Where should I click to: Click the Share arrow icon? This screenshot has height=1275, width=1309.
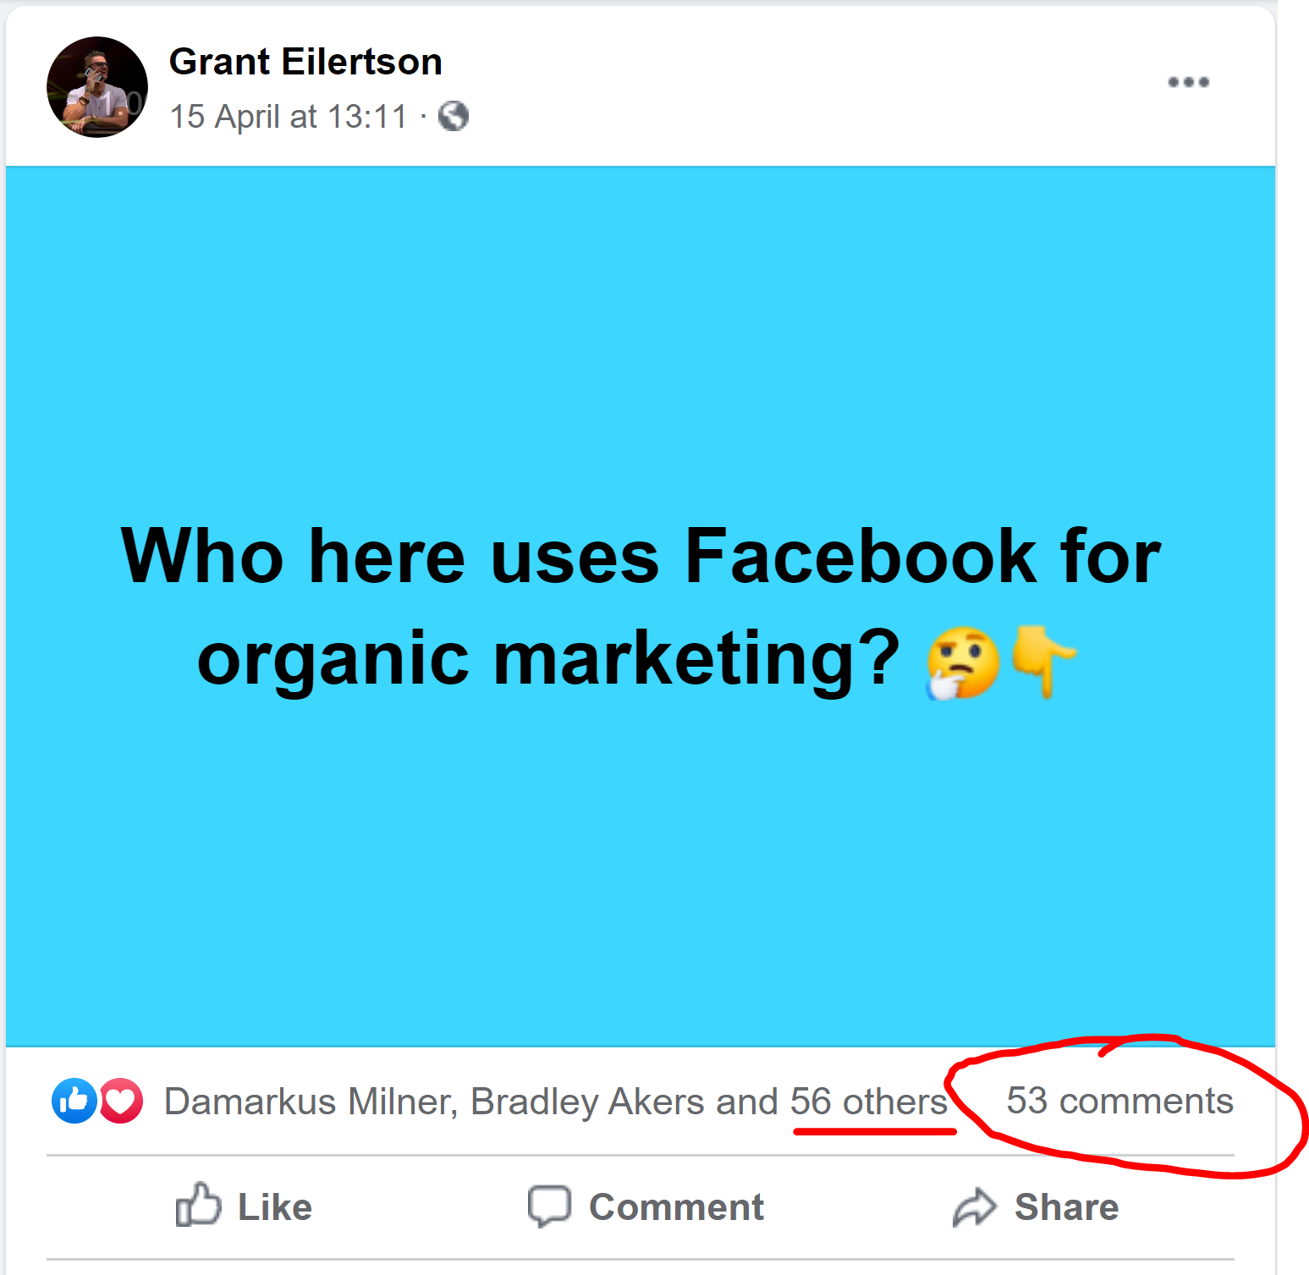(x=975, y=1206)
